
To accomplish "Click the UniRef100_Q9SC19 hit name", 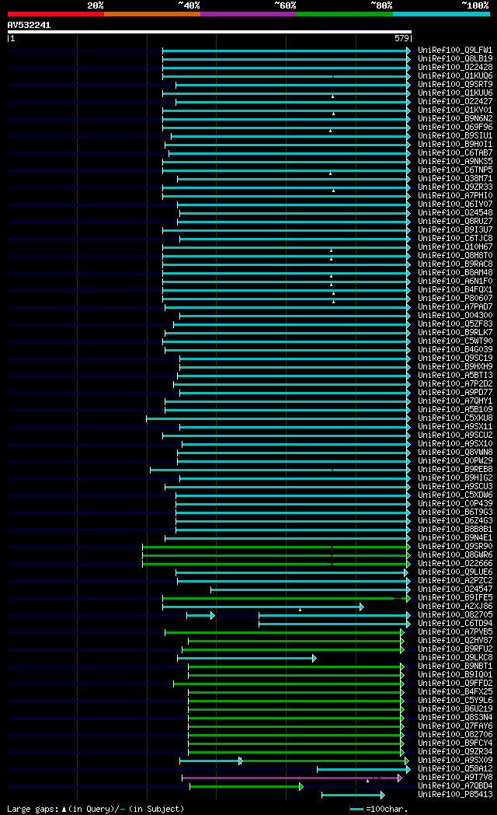I will pyautogui.click(x=455, y=359).
